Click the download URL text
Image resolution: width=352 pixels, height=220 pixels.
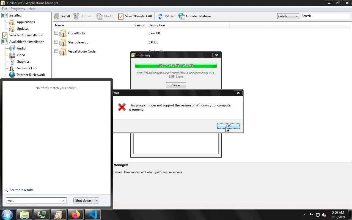176,75
